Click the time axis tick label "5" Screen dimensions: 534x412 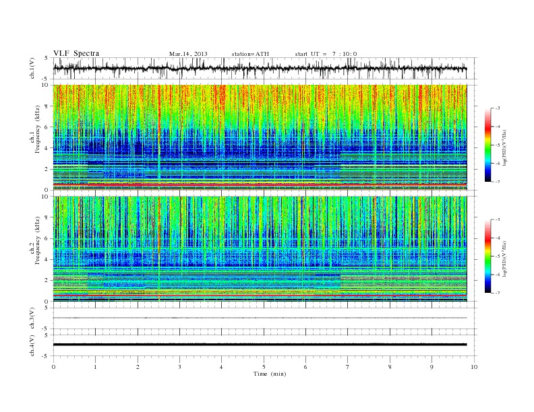264,367
